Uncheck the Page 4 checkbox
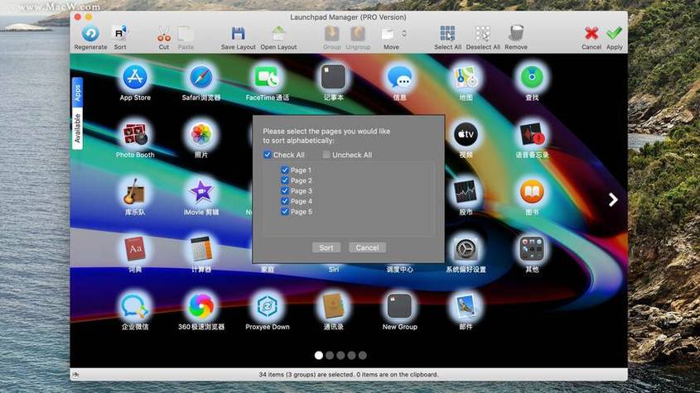Viewport: 700px width, 393px height. click(x=285, y=201)
